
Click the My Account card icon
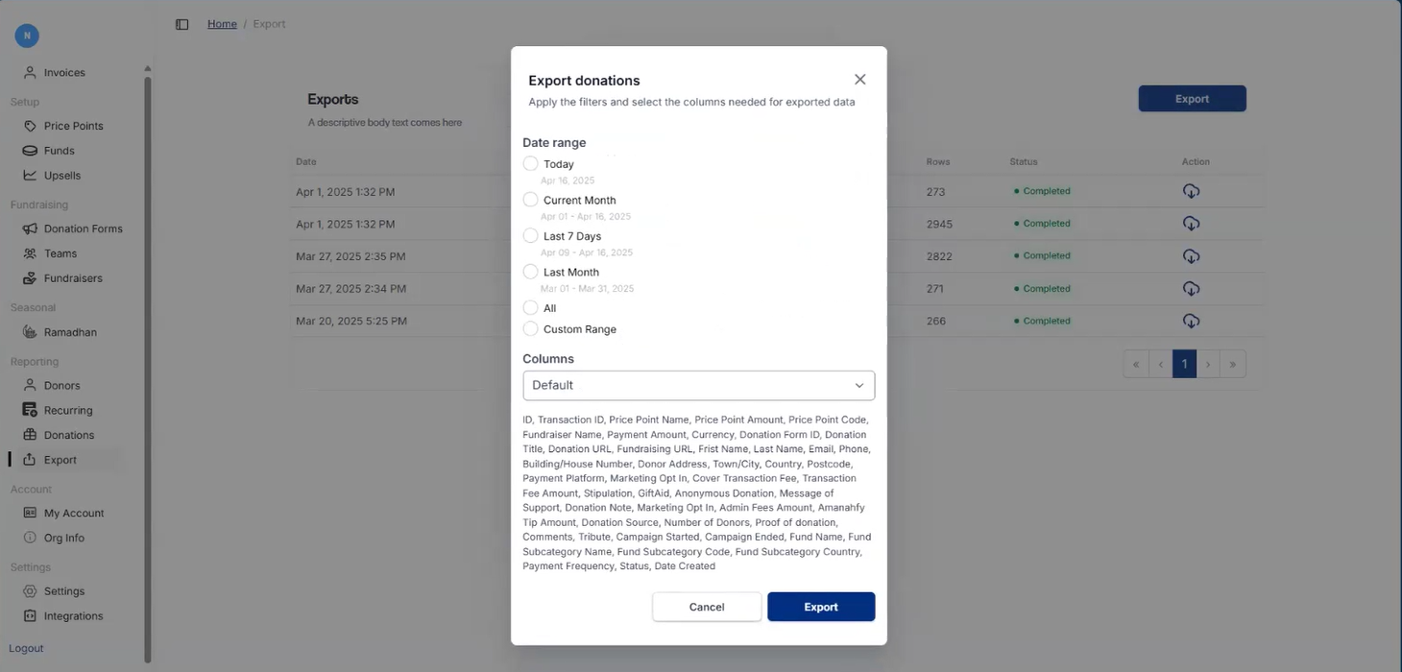pyautogui.click(x=30, y=513)
